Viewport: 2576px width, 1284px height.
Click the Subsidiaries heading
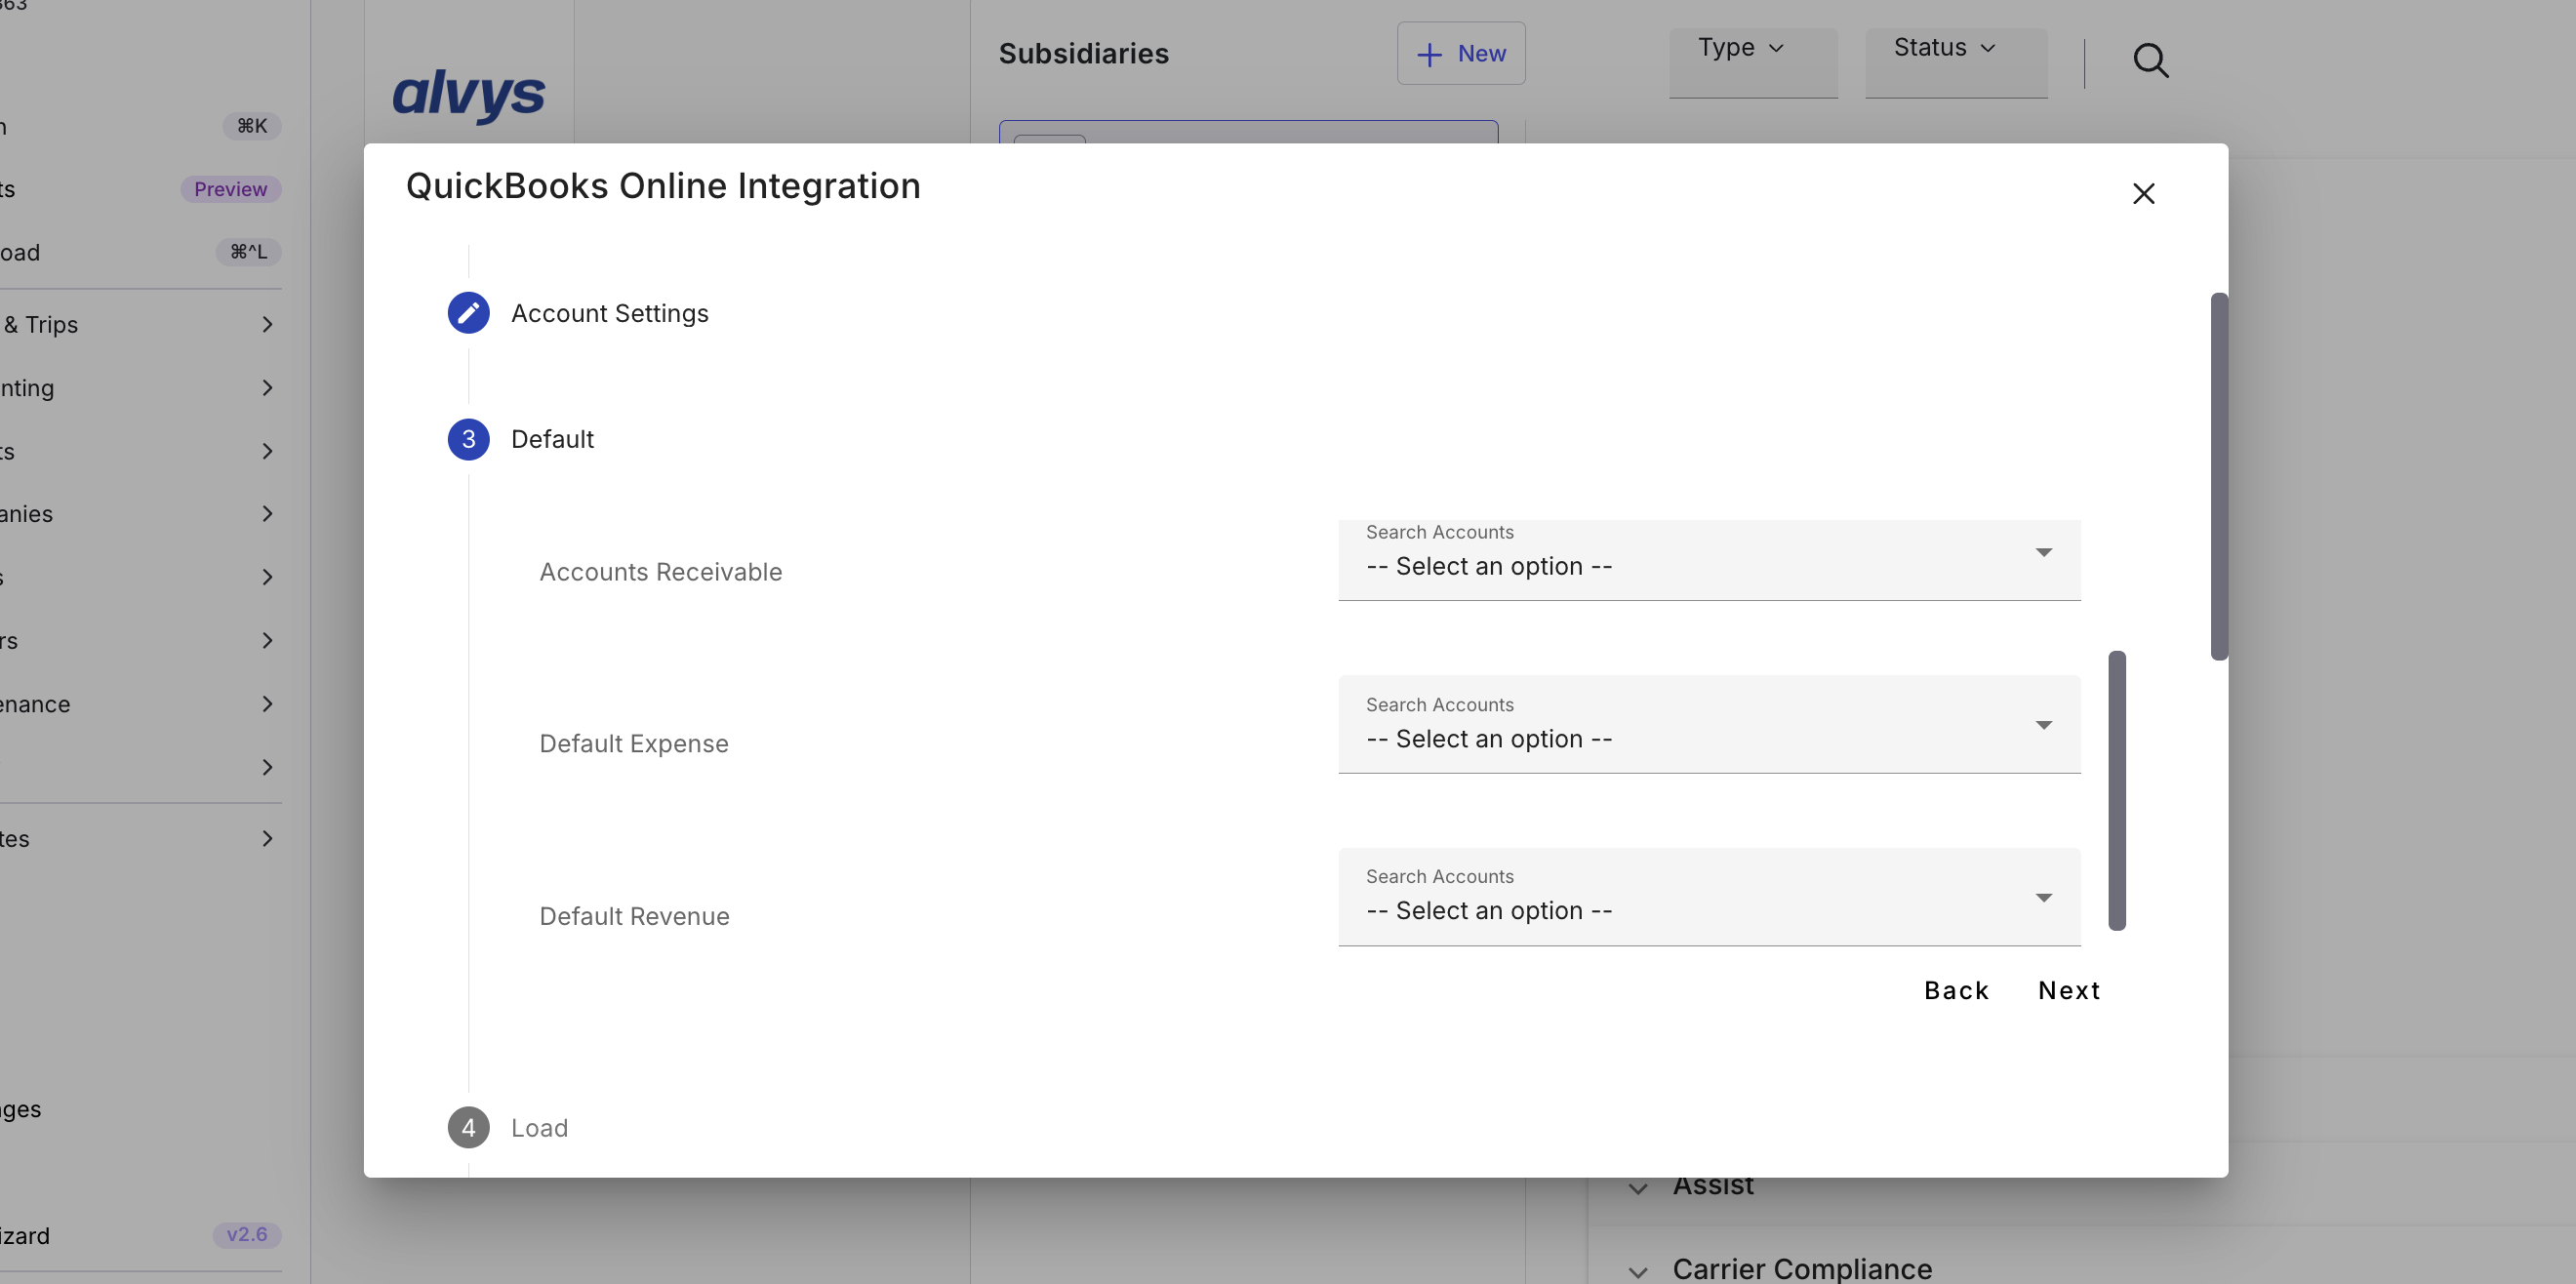1083,54
